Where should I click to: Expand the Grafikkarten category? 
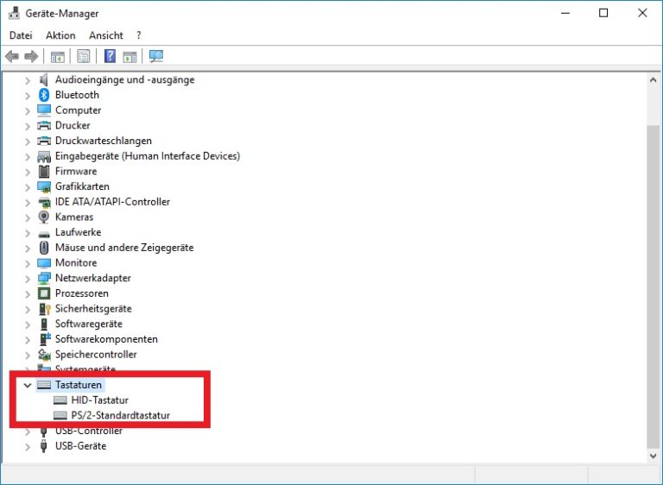click(28, 187)
